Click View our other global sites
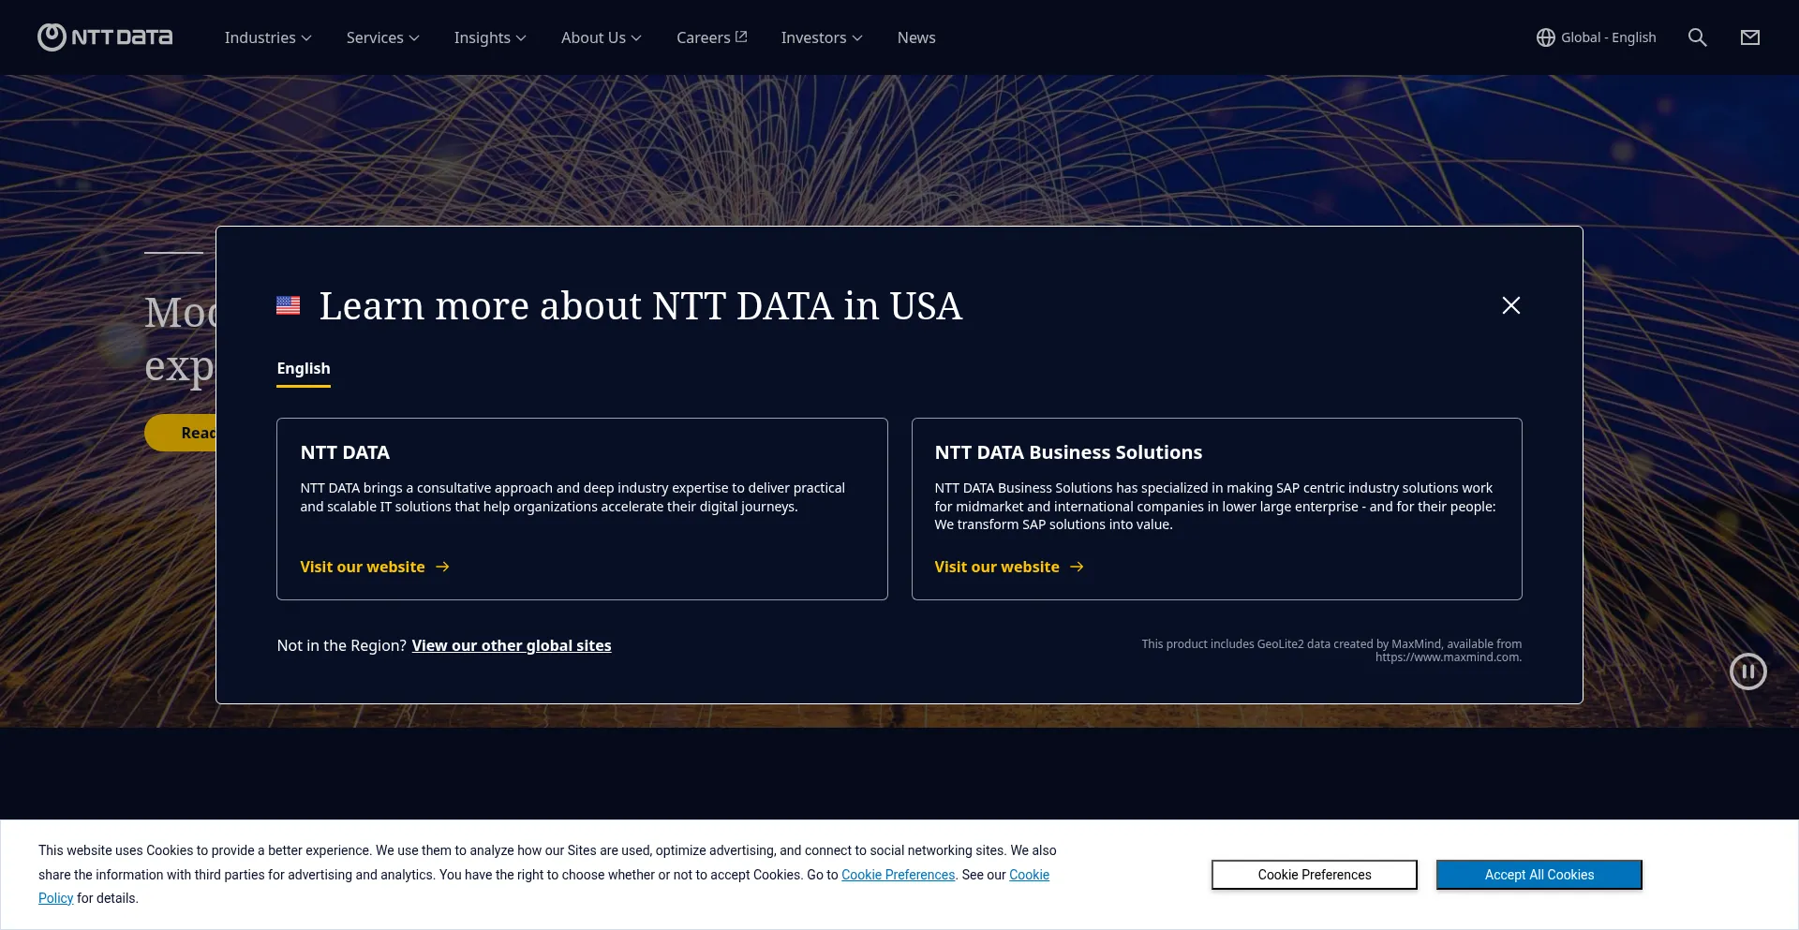The width and height of the screenshot is (1799, 930). [x=511, y=645]
